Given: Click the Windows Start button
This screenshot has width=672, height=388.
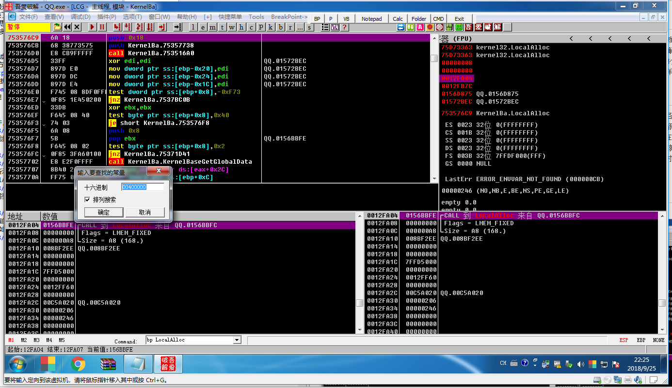Looking at the screenshot, I should [18, 364].
